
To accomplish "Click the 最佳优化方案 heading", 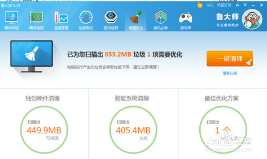I will pos(221,98).
